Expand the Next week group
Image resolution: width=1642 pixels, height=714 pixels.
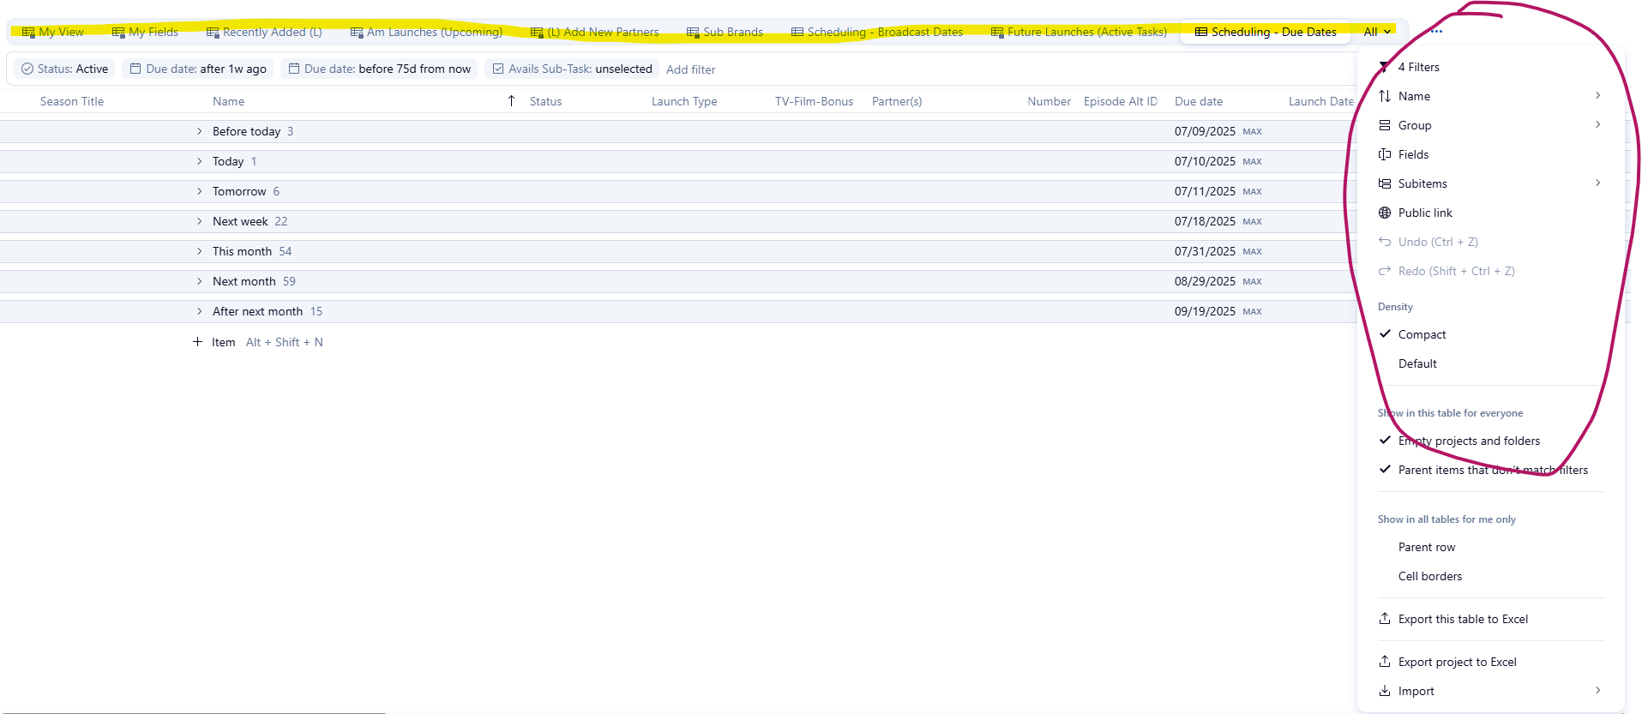click(200, 221)
